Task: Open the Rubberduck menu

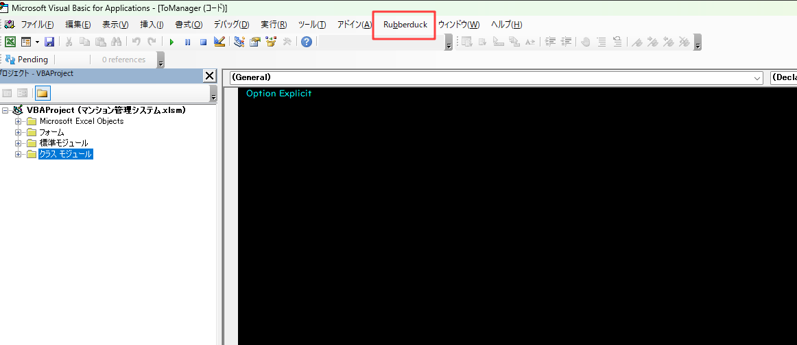Action: pyautogui.click(x=405, y=25)
